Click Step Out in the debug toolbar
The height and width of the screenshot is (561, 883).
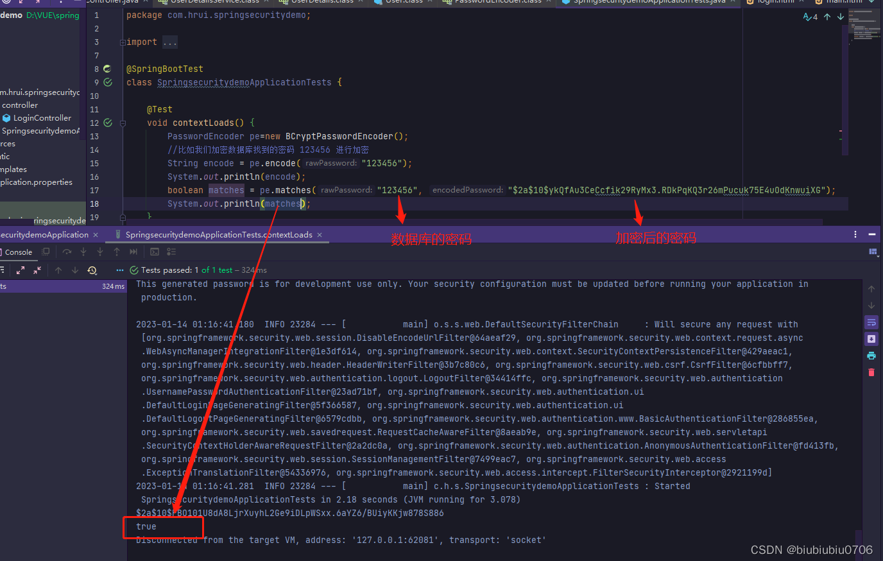click(117, 252)
